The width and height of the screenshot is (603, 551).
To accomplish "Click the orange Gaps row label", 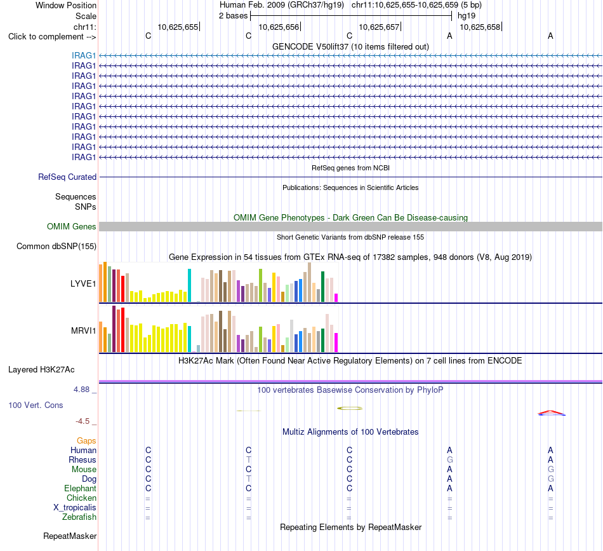I will 86,440.
